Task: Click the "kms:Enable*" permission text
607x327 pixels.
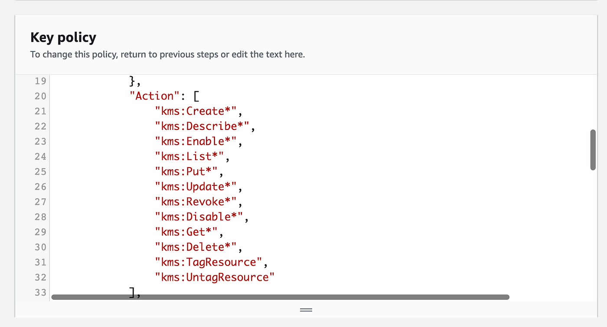Action: [x=197, y=141]
